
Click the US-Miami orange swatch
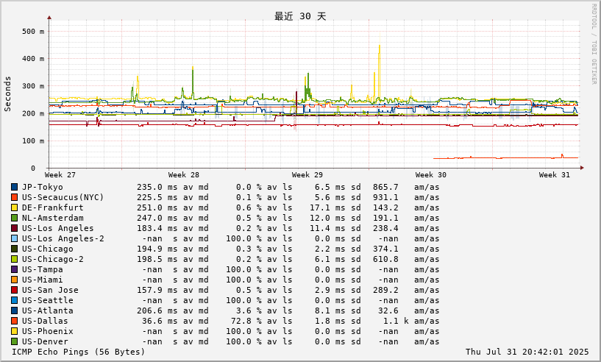[x=14, y=280]
